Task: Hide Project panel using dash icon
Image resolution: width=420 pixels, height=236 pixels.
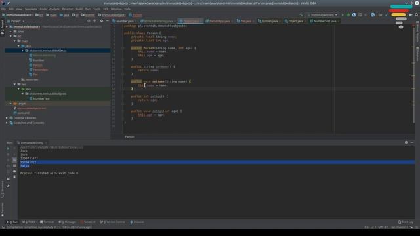Action: 108,21
